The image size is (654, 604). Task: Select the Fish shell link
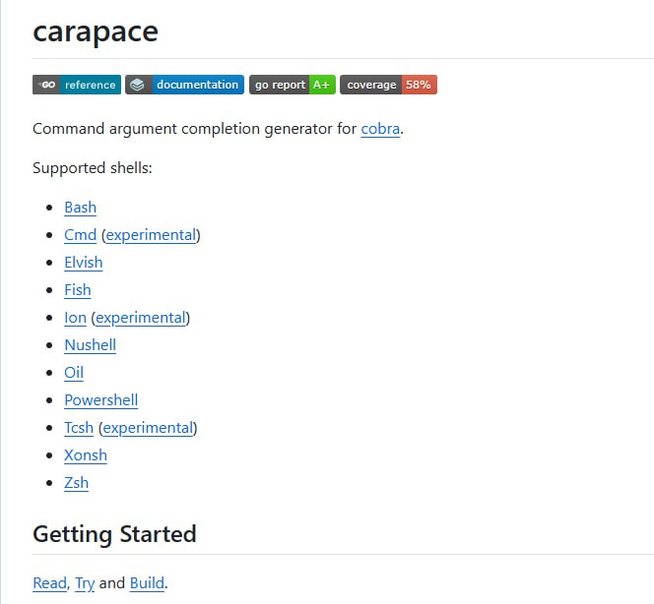(77, 290)
